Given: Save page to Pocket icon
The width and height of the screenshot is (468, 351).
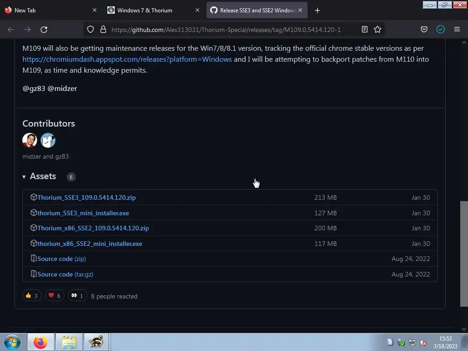Looking at the screenshot, I should click(x=424, y=29).
